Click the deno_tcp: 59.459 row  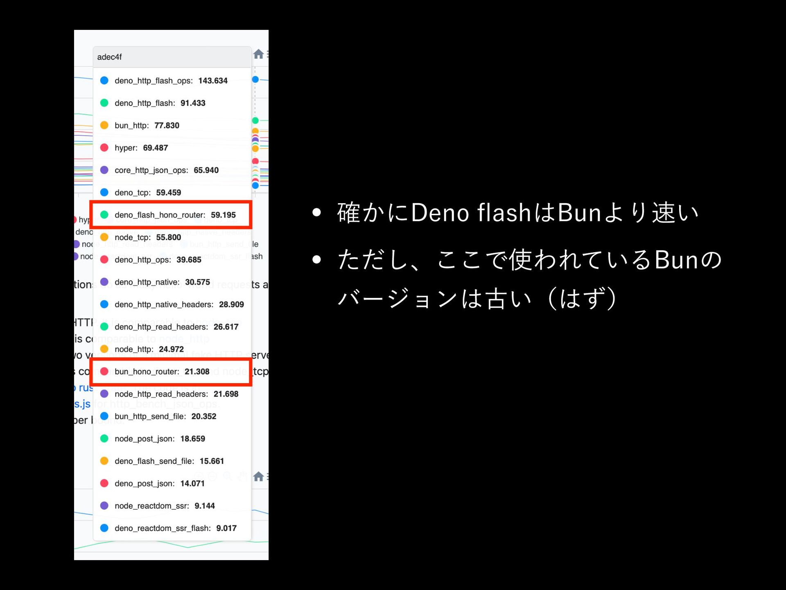tap(172, 193)
